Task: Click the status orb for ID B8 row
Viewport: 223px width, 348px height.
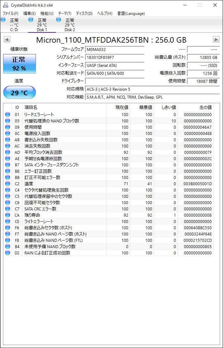Action: (8, 171)
